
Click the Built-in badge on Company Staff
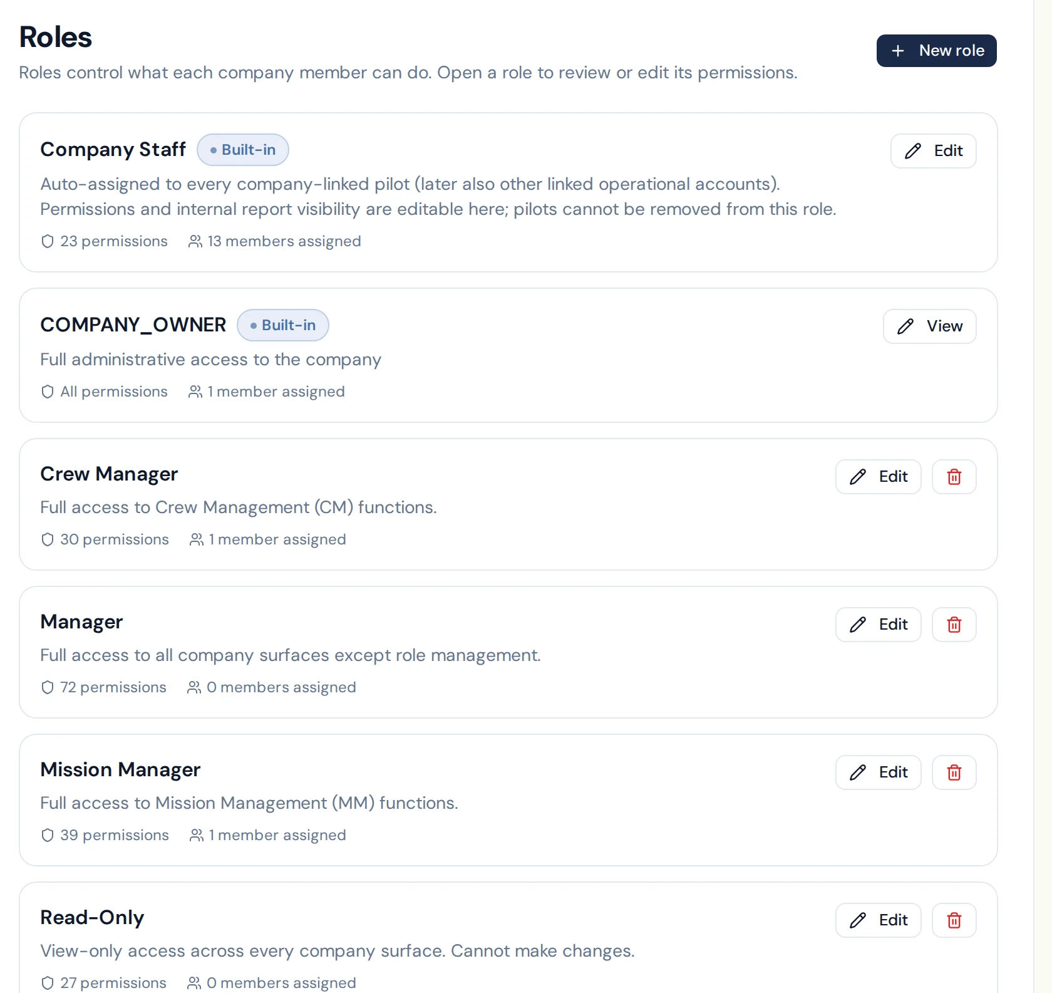(243, 150)
